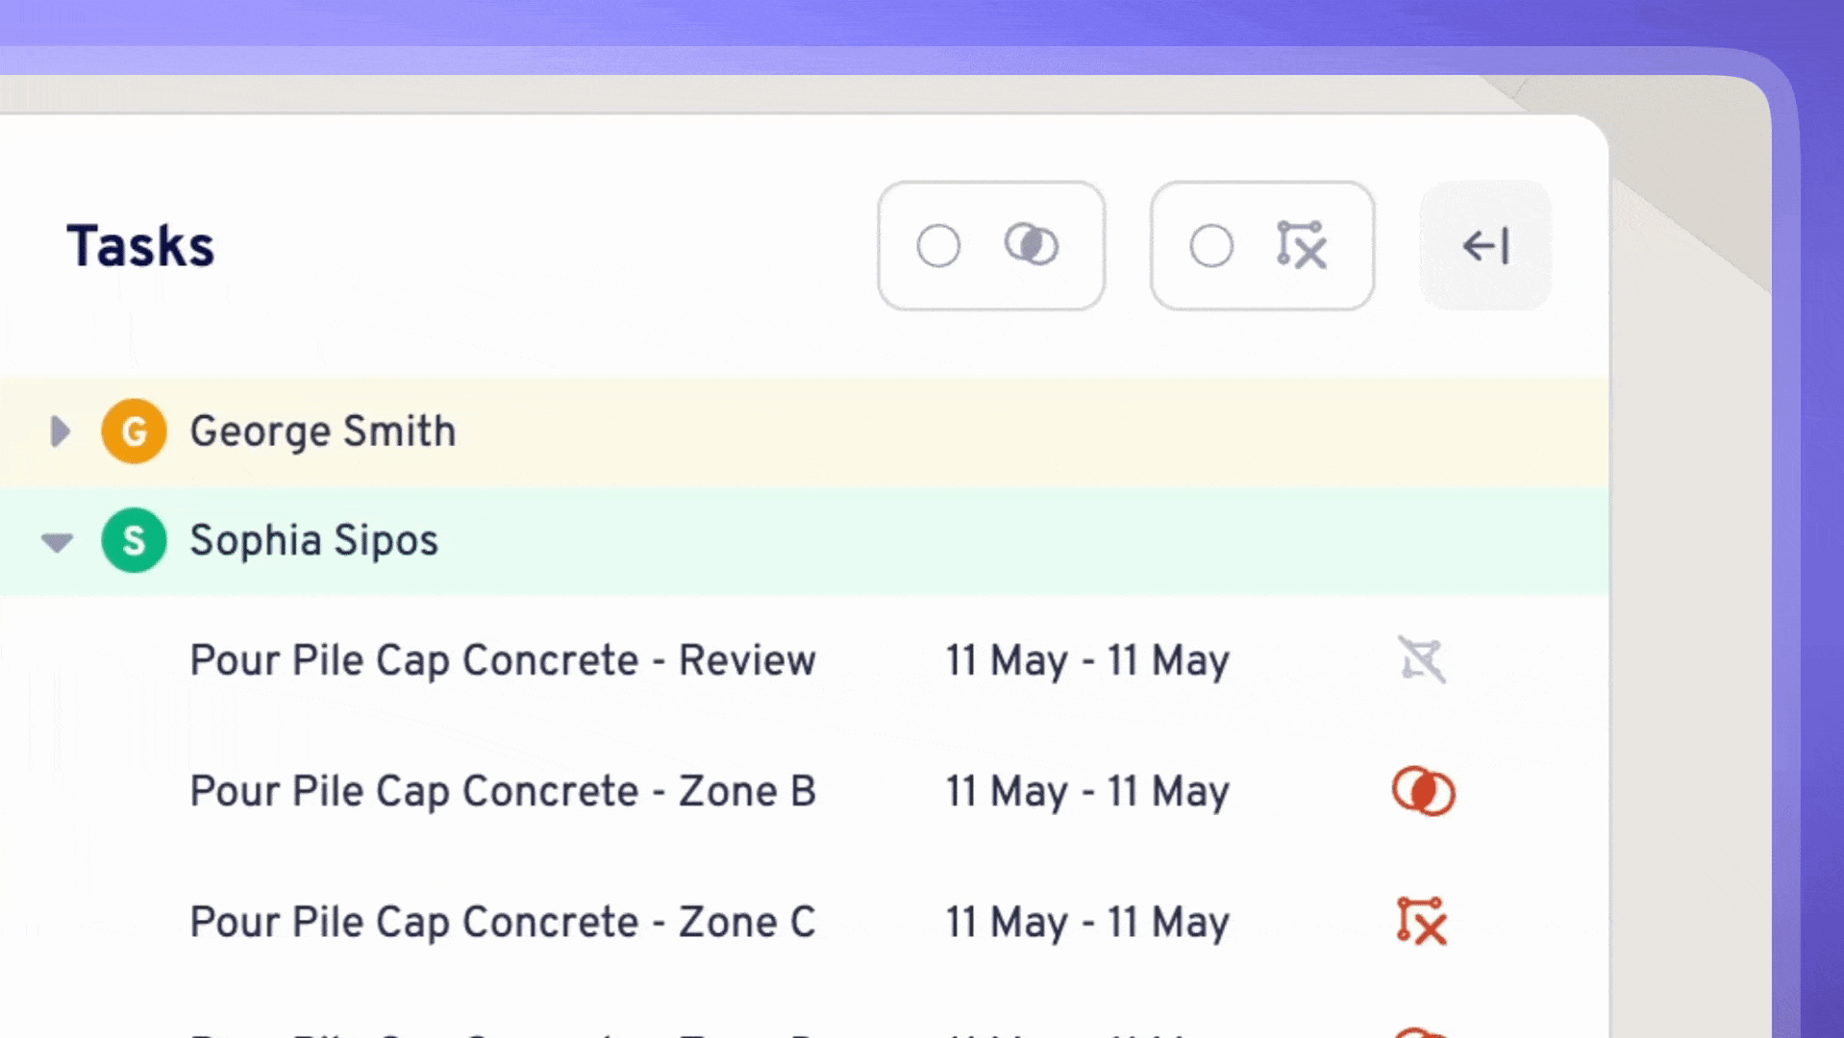Click the broken dependency filter icon

[x=1302, y=245]
